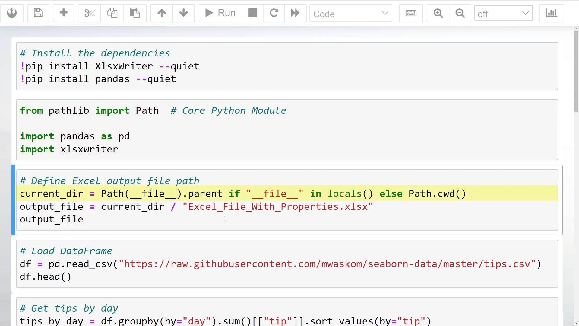Open the 'off' dropdown selector
Image resolution: width=579 pixels, height=326 pixels.
pyautogui.click(x=503, y=13)
